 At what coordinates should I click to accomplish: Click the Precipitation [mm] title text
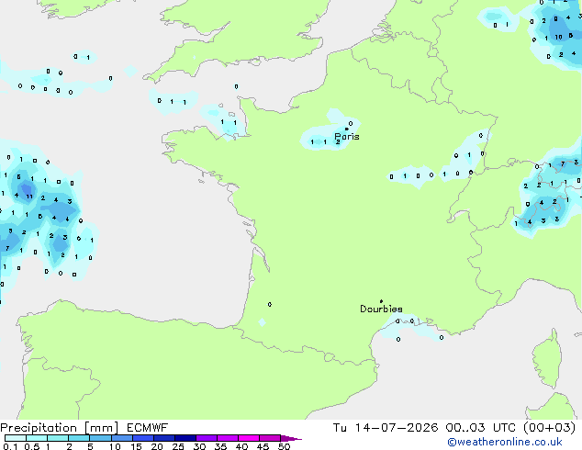(60, 428)
